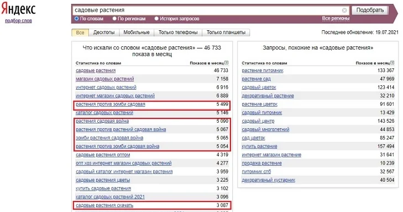The width and height of the screenshot is (403, 212).
Task: Clear the search field with the X icon
Action: pyautogui.click(x=344, y=10)
